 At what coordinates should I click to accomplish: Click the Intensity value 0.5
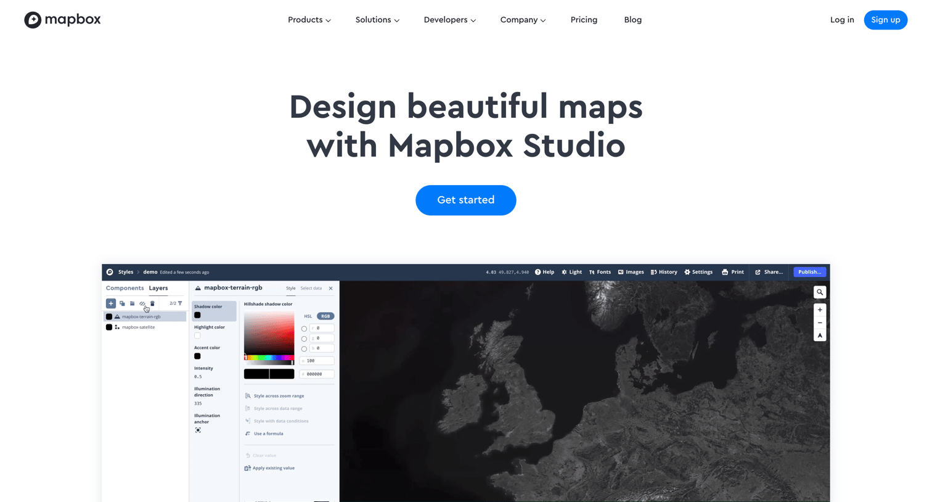[198, 377]
